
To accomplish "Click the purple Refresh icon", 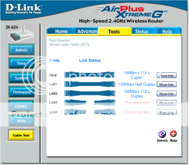I will point(162,134).
